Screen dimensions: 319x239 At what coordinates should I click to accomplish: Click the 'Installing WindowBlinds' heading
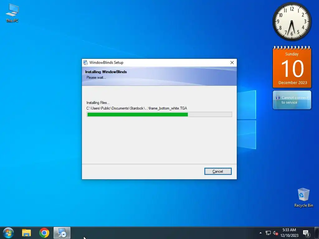(x=106, y=72)
